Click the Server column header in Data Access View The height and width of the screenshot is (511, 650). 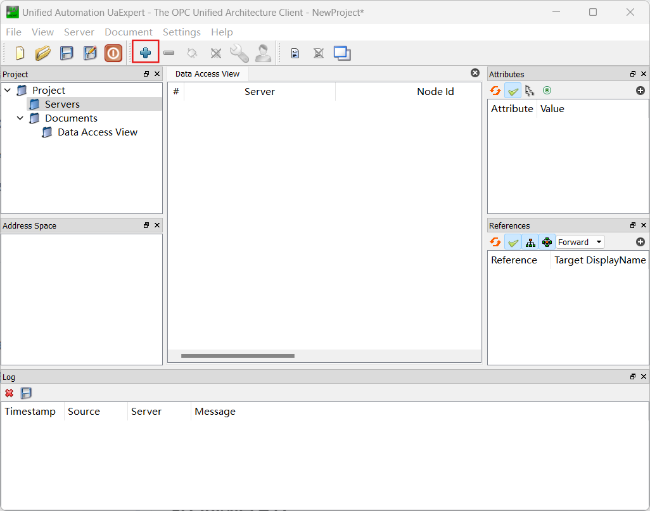click(260, 92)
